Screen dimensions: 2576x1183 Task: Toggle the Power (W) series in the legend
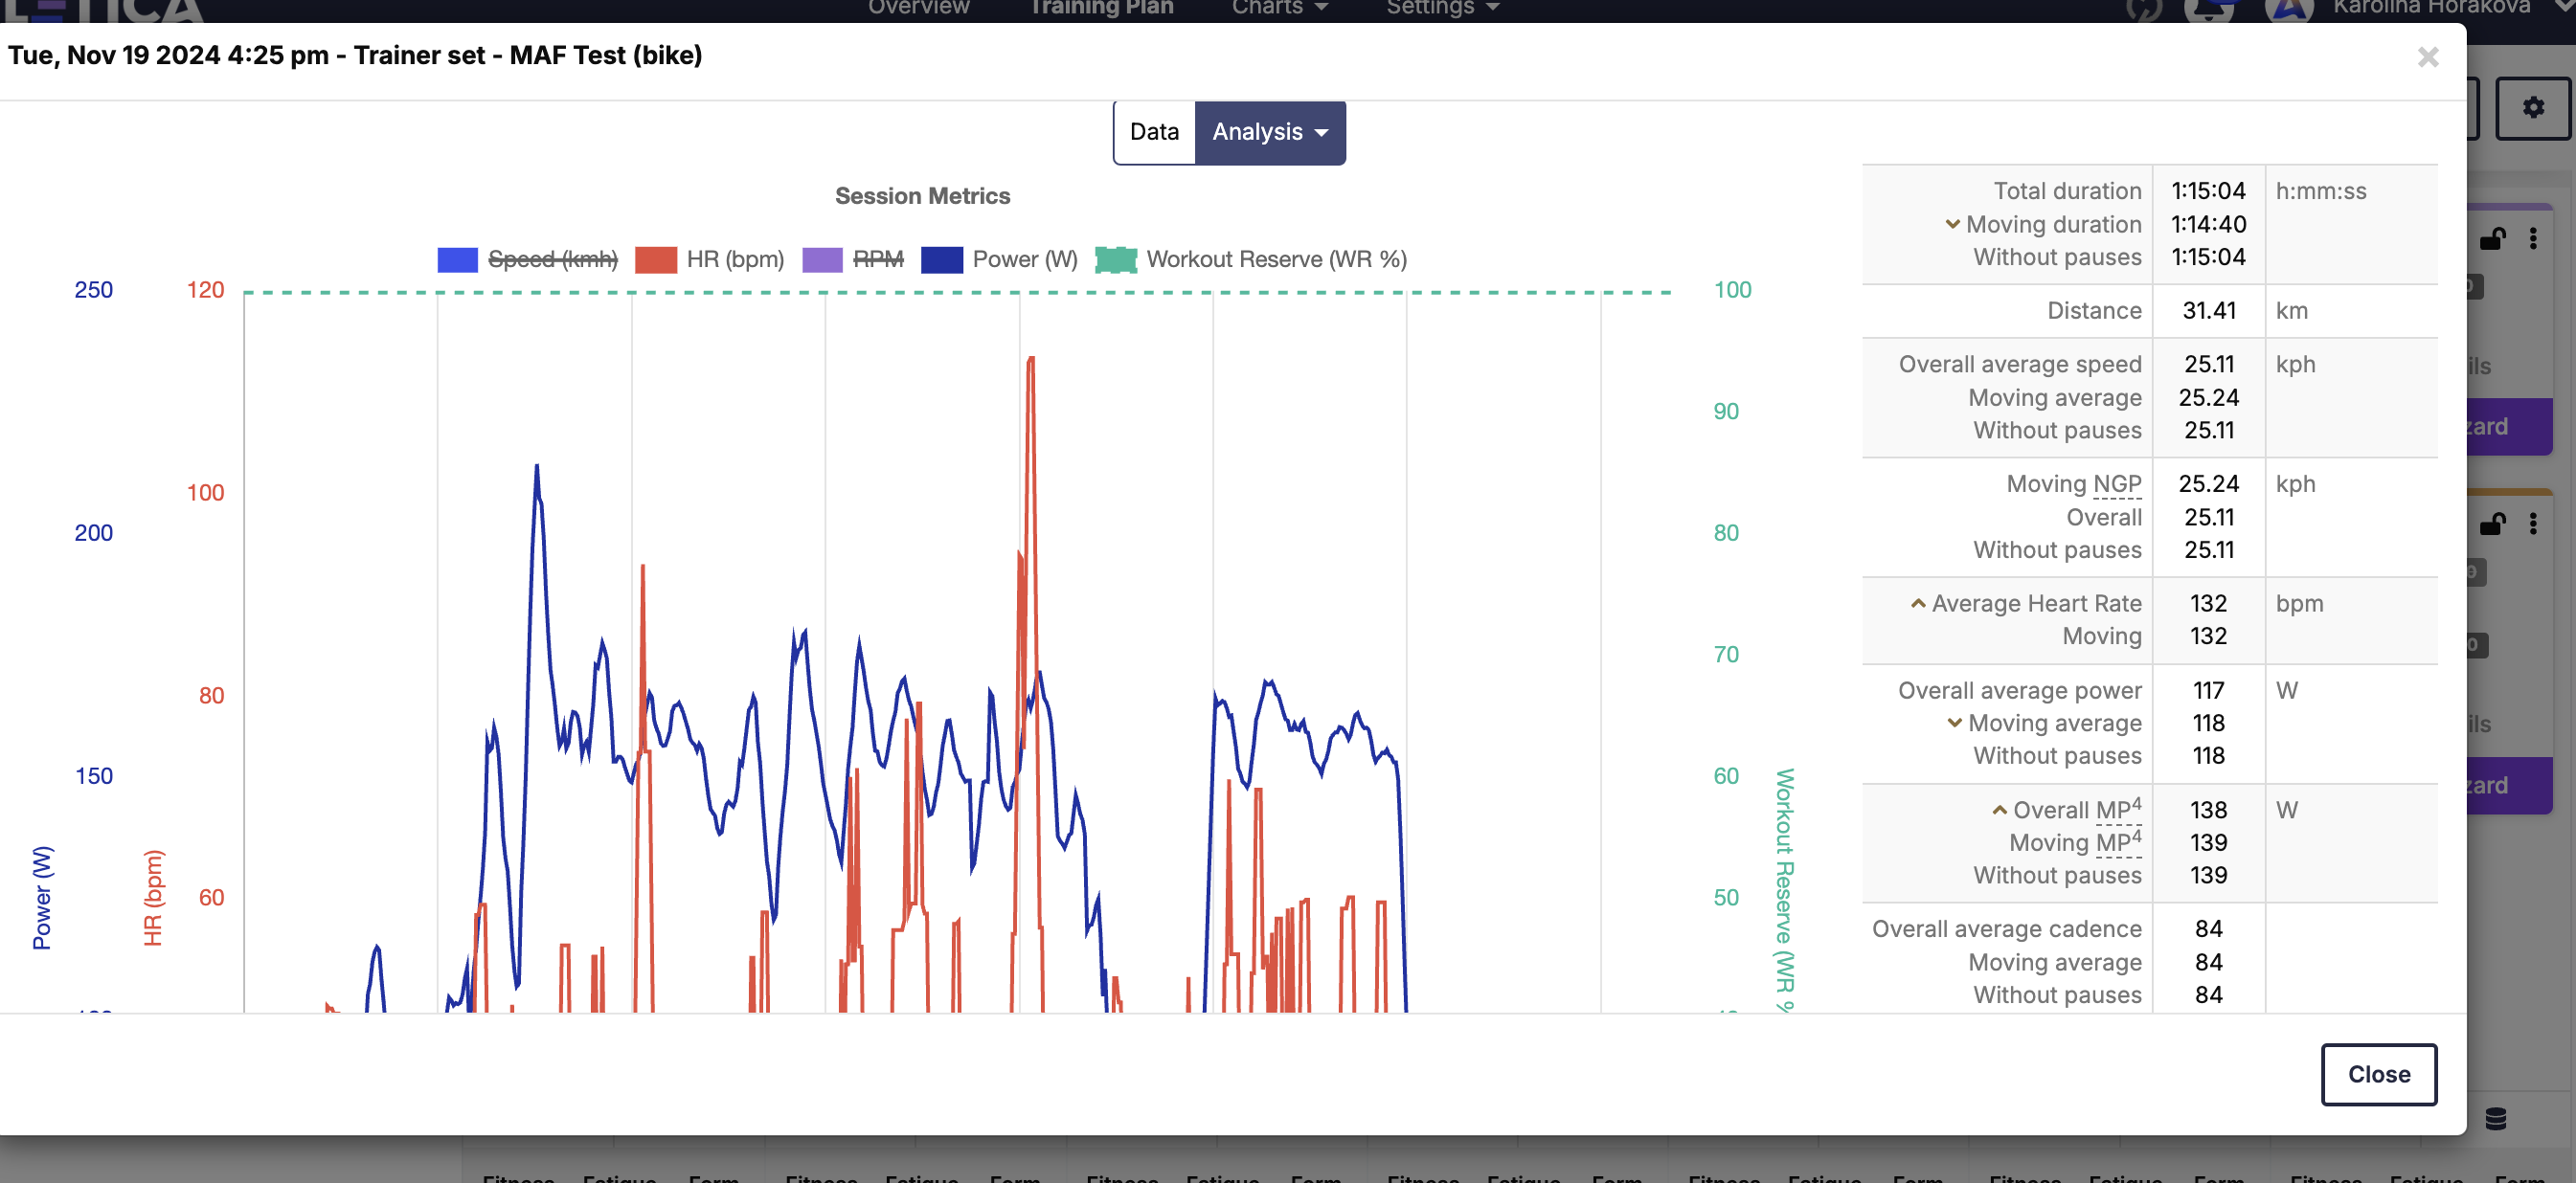[999, 259]
